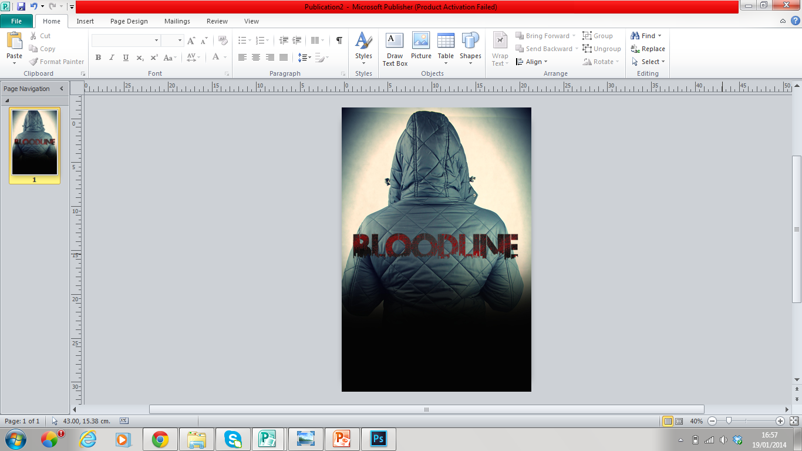802x451 pixels.
Task: Click the Copy button in Clipboard group
Action: click(42, 49)
